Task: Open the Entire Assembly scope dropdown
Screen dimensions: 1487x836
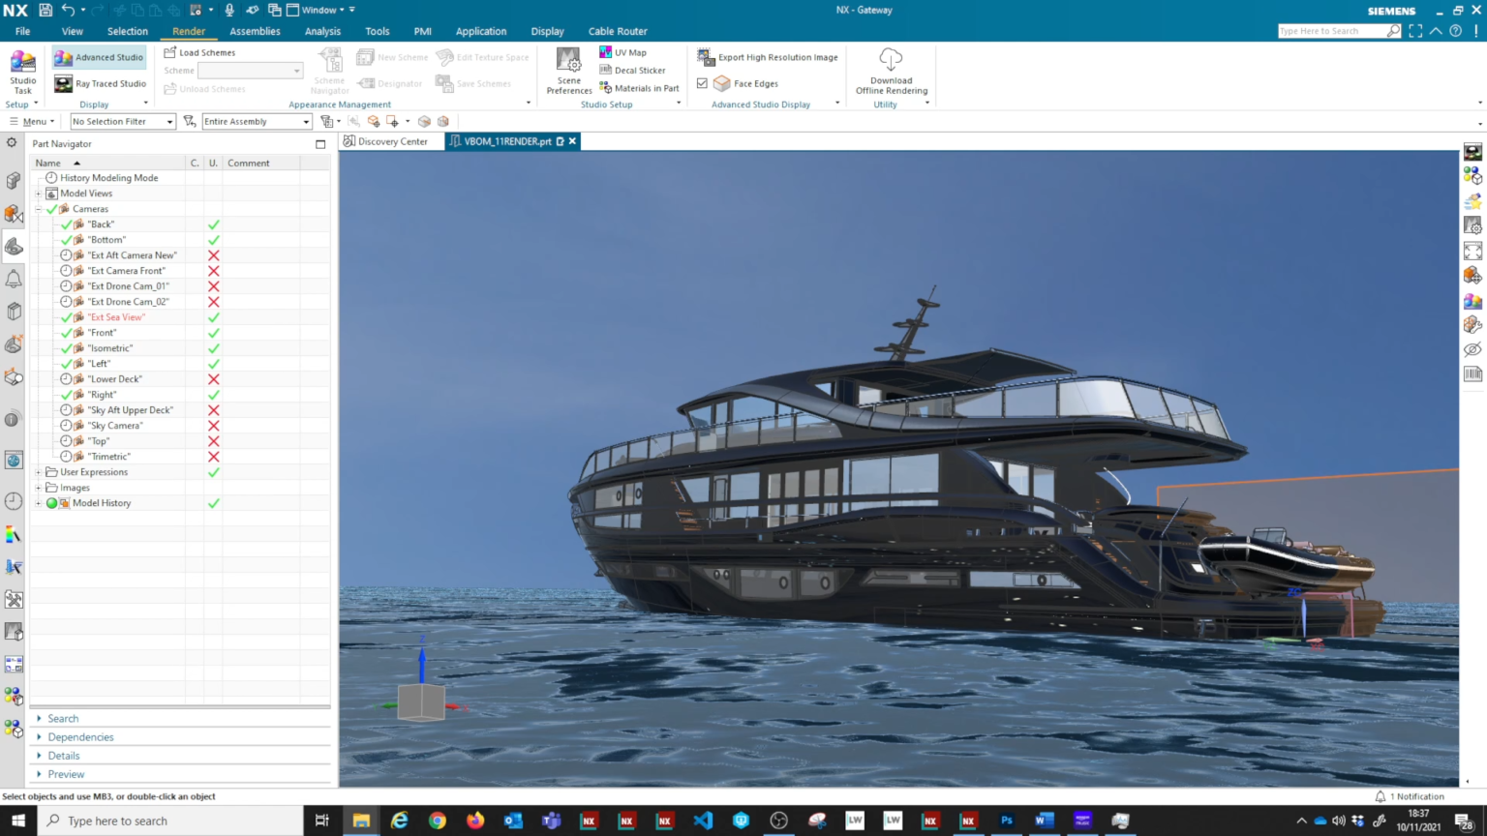Action: point(304,121)
